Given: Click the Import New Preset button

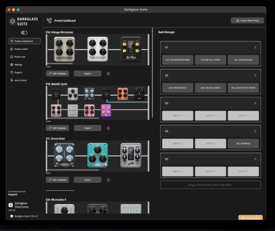Looking at the screenshot, I should coord(247,21).
